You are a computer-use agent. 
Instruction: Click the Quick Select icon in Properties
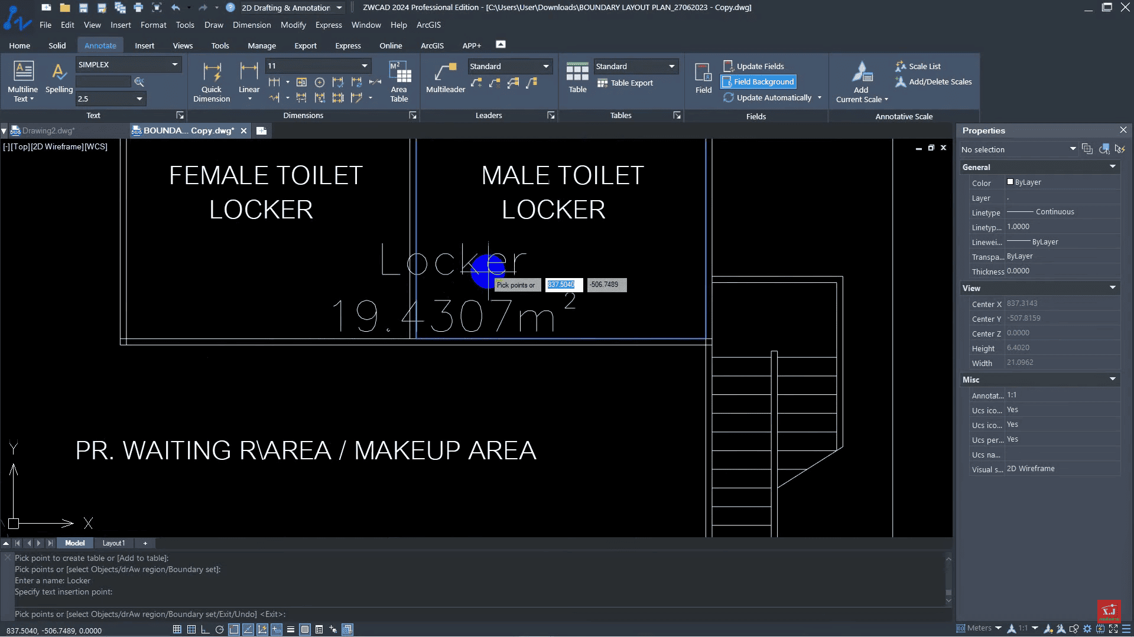pyautogui.click(x=1120, y=149)
